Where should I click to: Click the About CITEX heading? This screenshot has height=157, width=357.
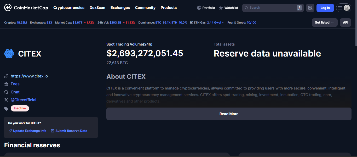(126, 77)
